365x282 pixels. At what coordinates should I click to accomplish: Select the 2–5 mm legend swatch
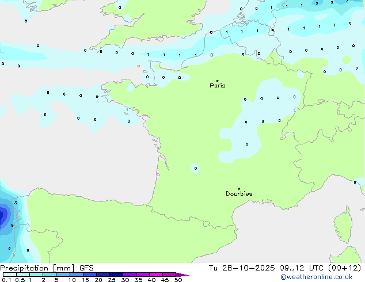click(x=50, y=275)
